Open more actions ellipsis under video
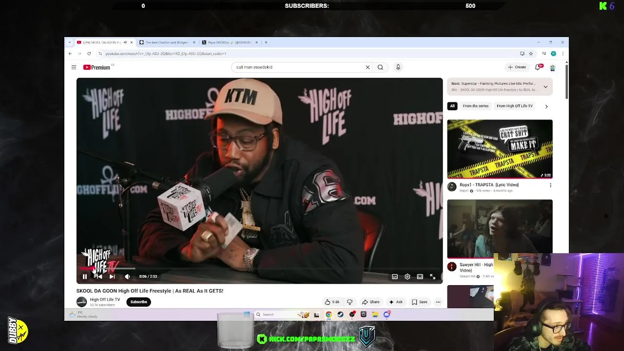This screenshot has width=624, height=351. [x=438, y=302]
